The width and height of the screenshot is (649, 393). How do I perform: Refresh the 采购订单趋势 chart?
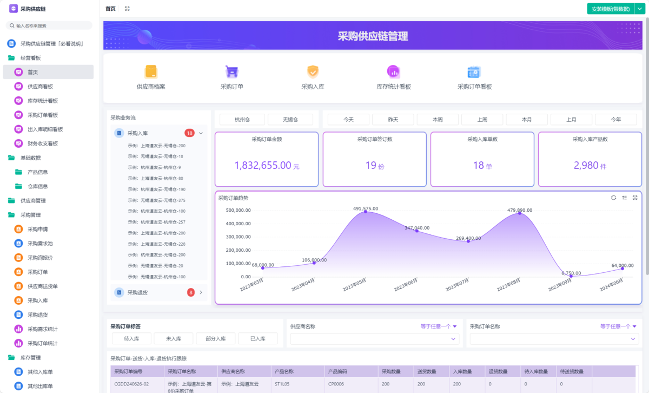(x=613, y=198)
